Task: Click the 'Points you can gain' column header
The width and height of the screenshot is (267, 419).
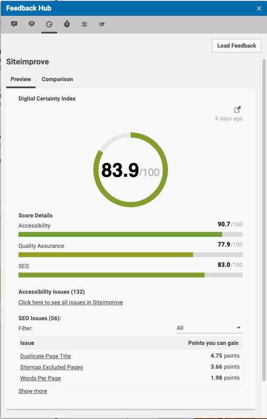Action: pos(214,343)
